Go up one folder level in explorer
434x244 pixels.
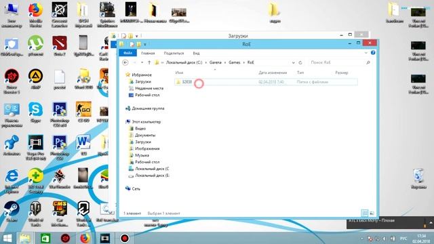[x=149, y=62]
